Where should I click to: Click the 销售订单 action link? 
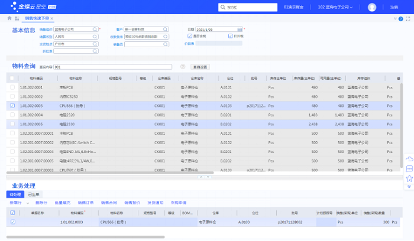click(x=85, y=203)
